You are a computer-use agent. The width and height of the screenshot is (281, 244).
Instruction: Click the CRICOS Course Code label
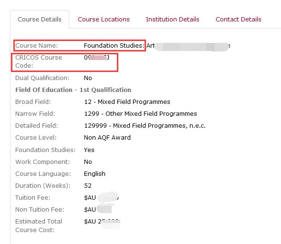pyautogui.click(x=39, y=61)
